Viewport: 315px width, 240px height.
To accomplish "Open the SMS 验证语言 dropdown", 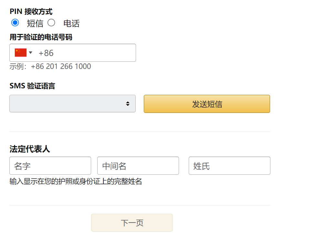I will coord(72,104).
